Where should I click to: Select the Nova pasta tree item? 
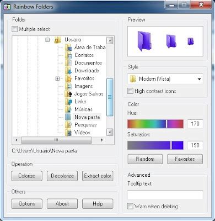(87, 117)
